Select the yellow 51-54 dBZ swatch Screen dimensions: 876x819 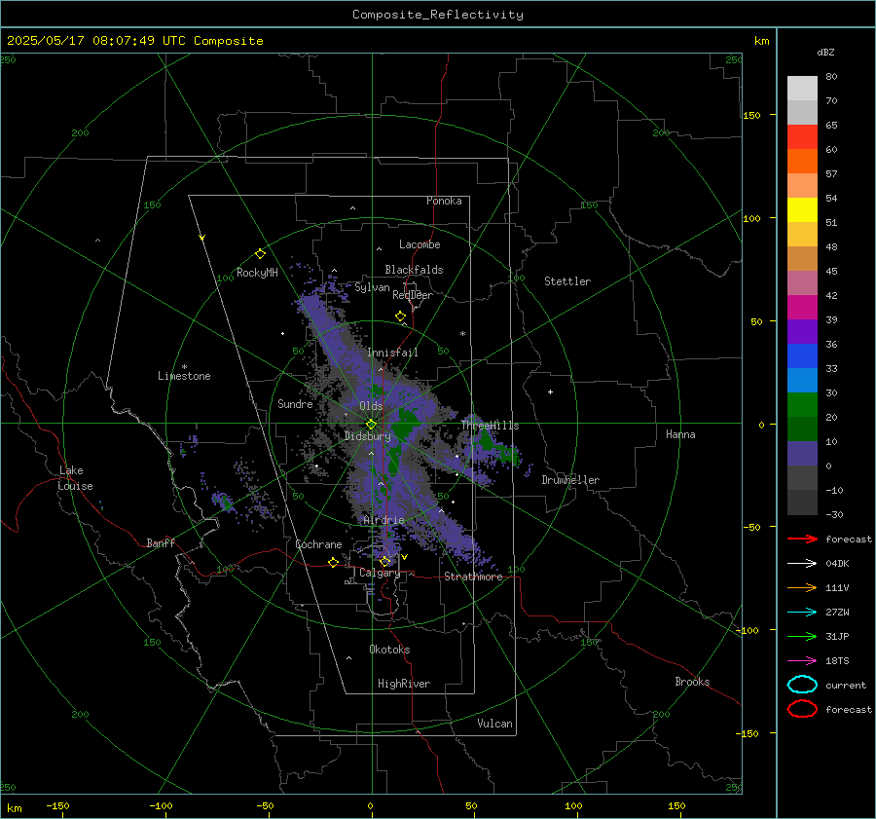802,210
